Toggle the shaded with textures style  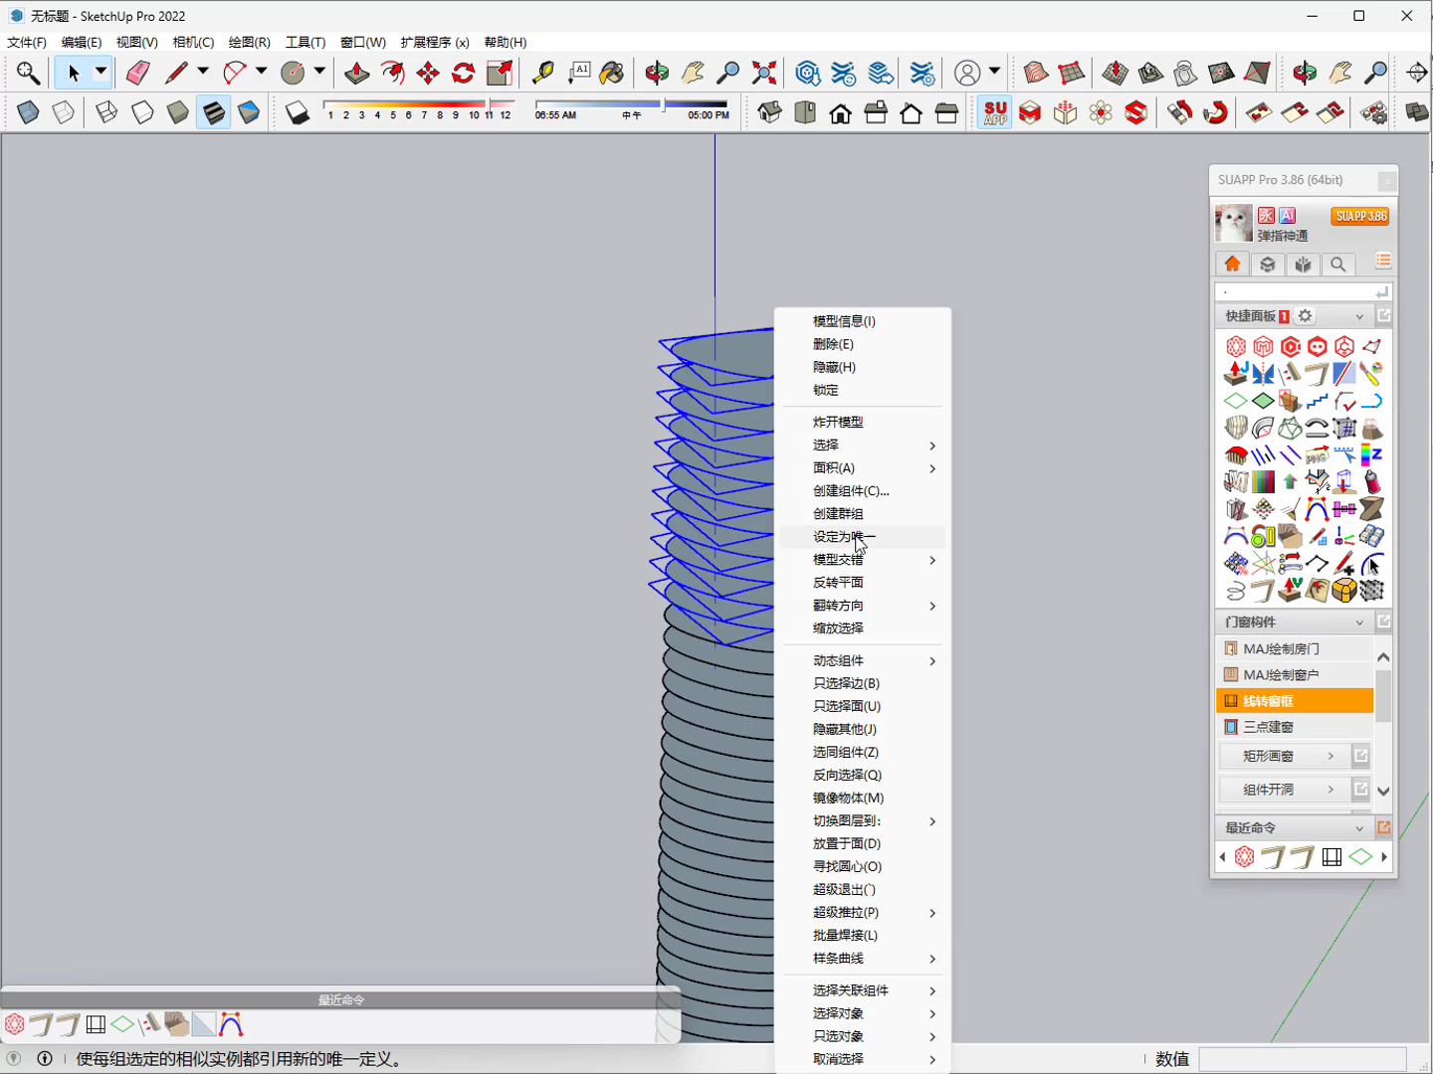(213, 112)
